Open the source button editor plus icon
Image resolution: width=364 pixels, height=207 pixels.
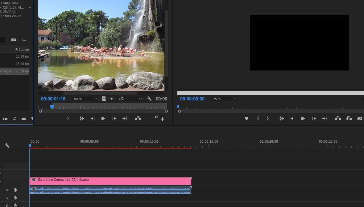click(163, 119)
